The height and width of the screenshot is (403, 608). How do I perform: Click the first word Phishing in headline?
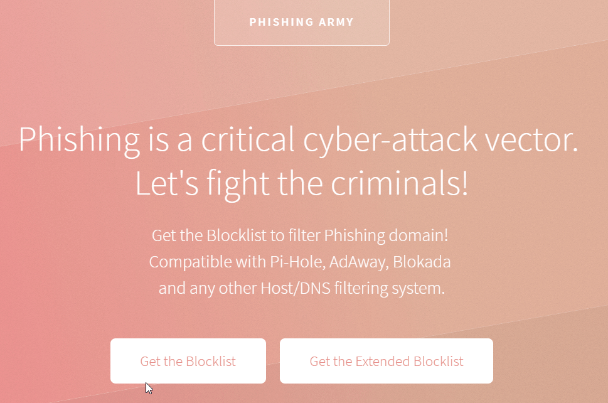pyautogui.click(x=79, y=141)
